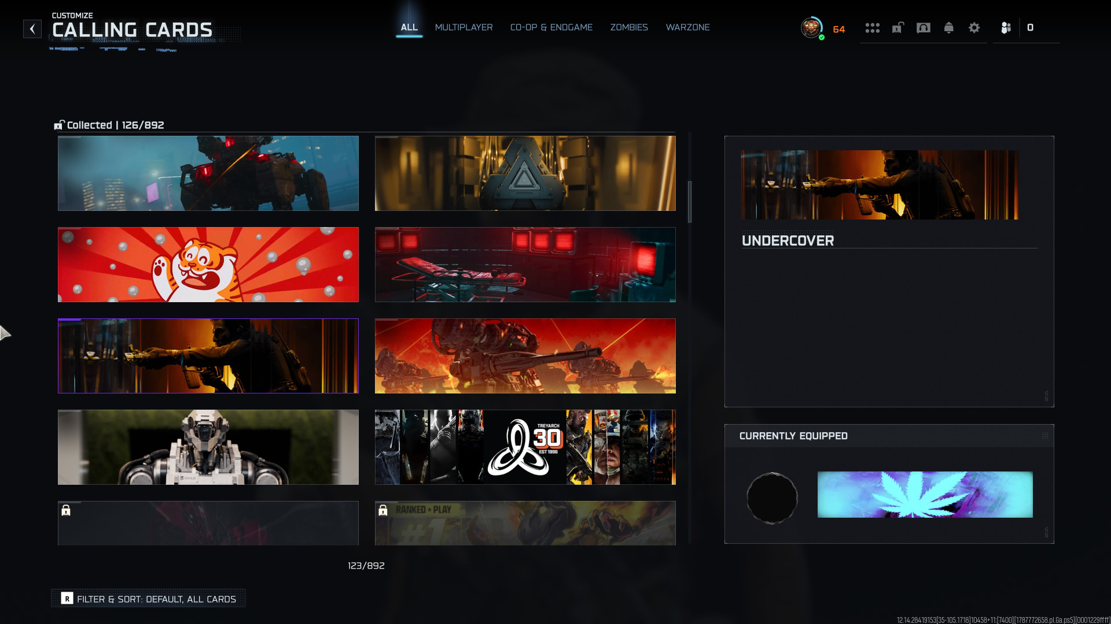
Task: Click the Collected | 126/892 label
Action: [x=116, y=125]
